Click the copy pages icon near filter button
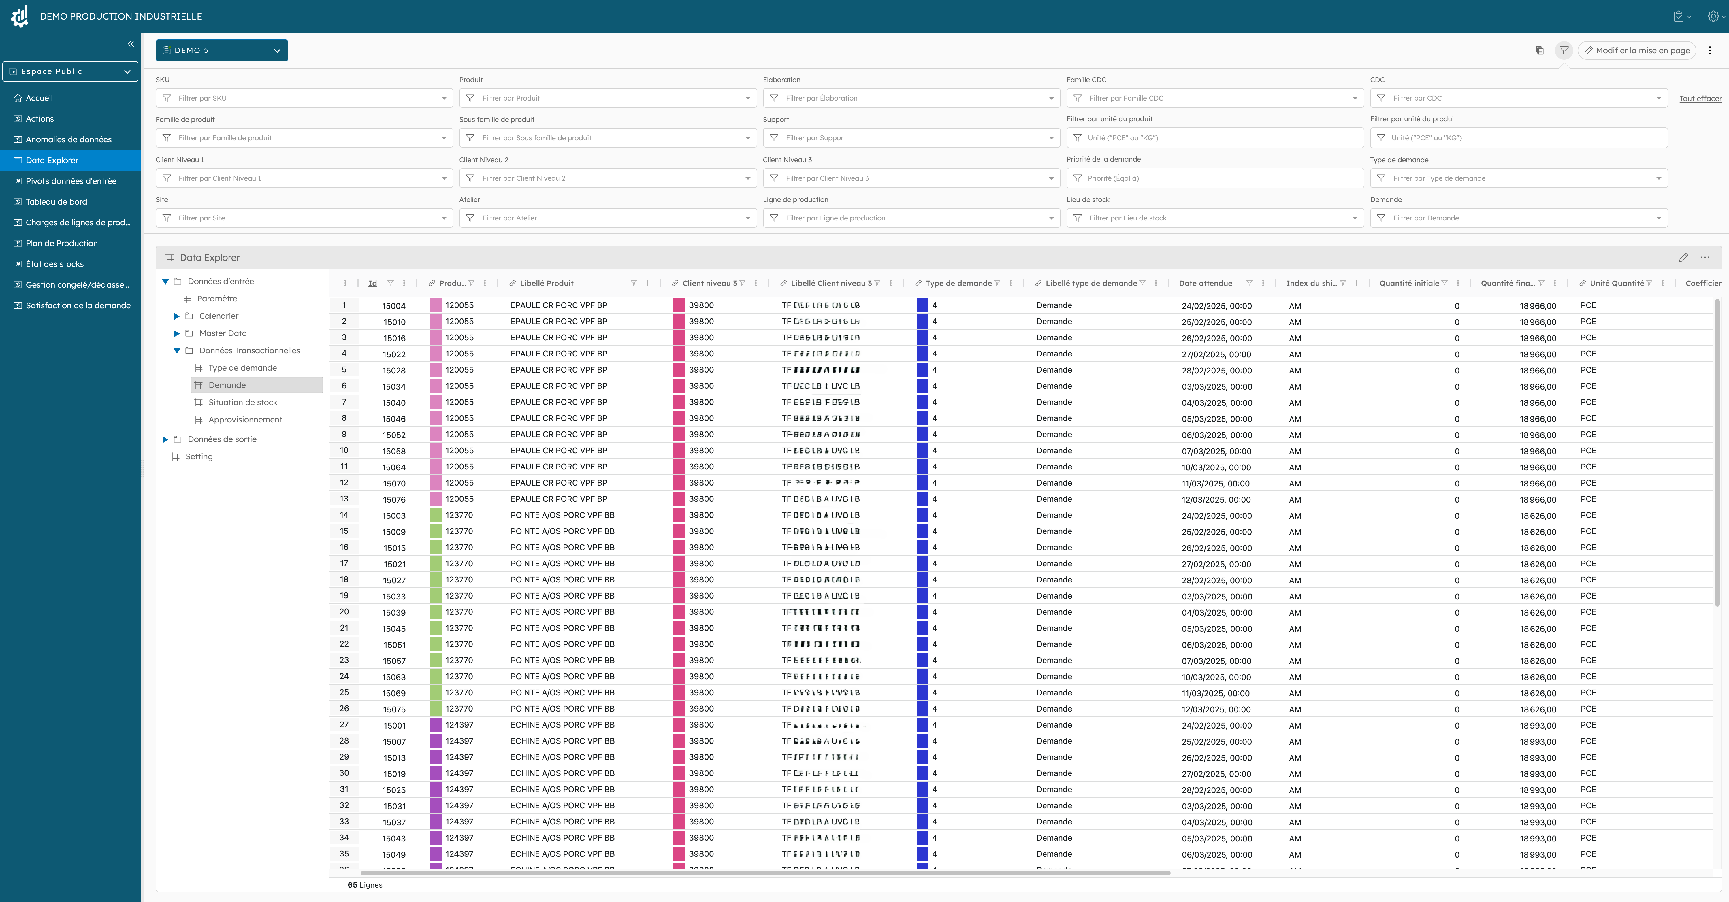Image resolution: width=1729 pixels, height=902 pixels. (1540, 50)
